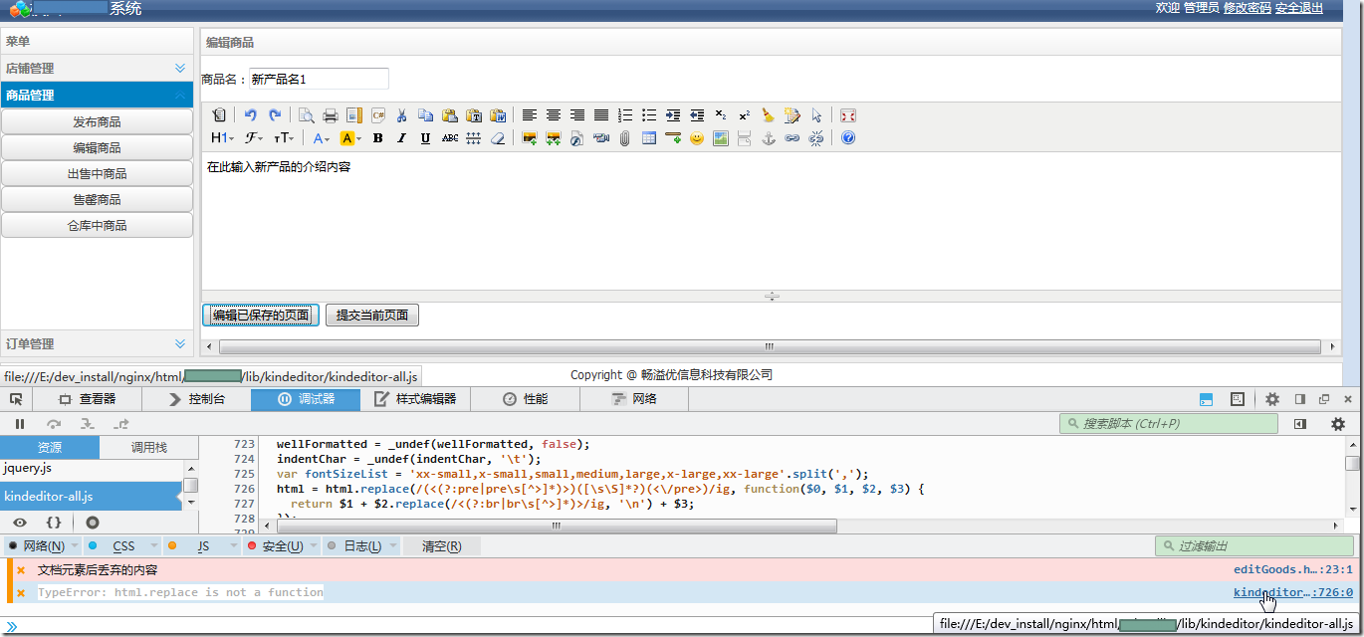Viewport: 1364px width, 637px height.
Task: Open the H1 heading format dropdown
Action: click(x=222, y=138)
